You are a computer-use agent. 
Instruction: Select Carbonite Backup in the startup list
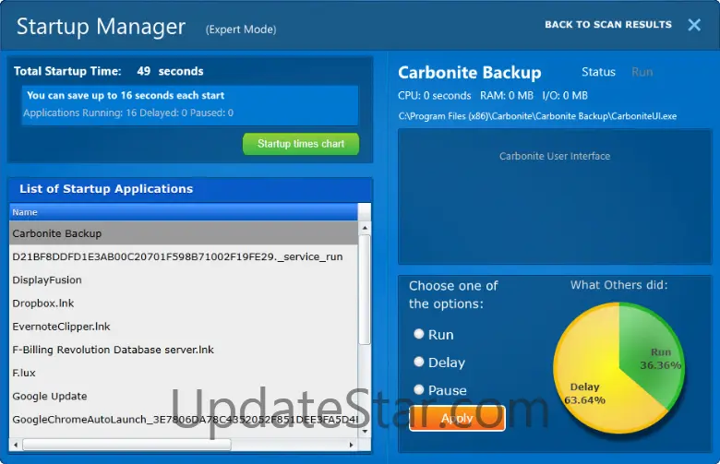click(183, 233)
